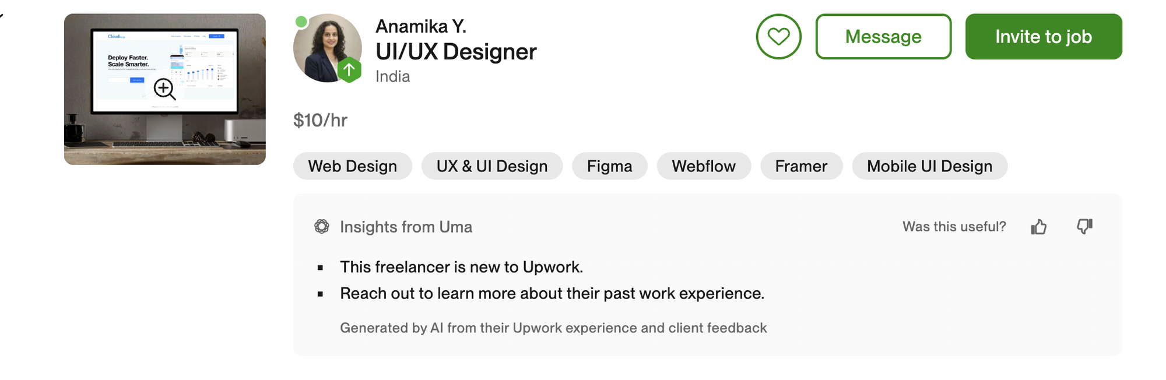Click the Uma insights logo icon

pyautogui.click(x=322, y=227)
